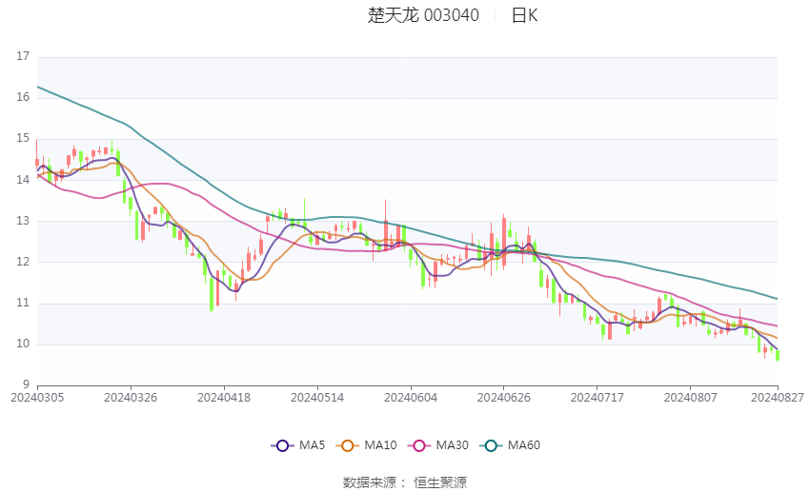This screenshot has width=810, height=492.
Task: Toggle the MA30 legend series
Action: pos(438,445)
